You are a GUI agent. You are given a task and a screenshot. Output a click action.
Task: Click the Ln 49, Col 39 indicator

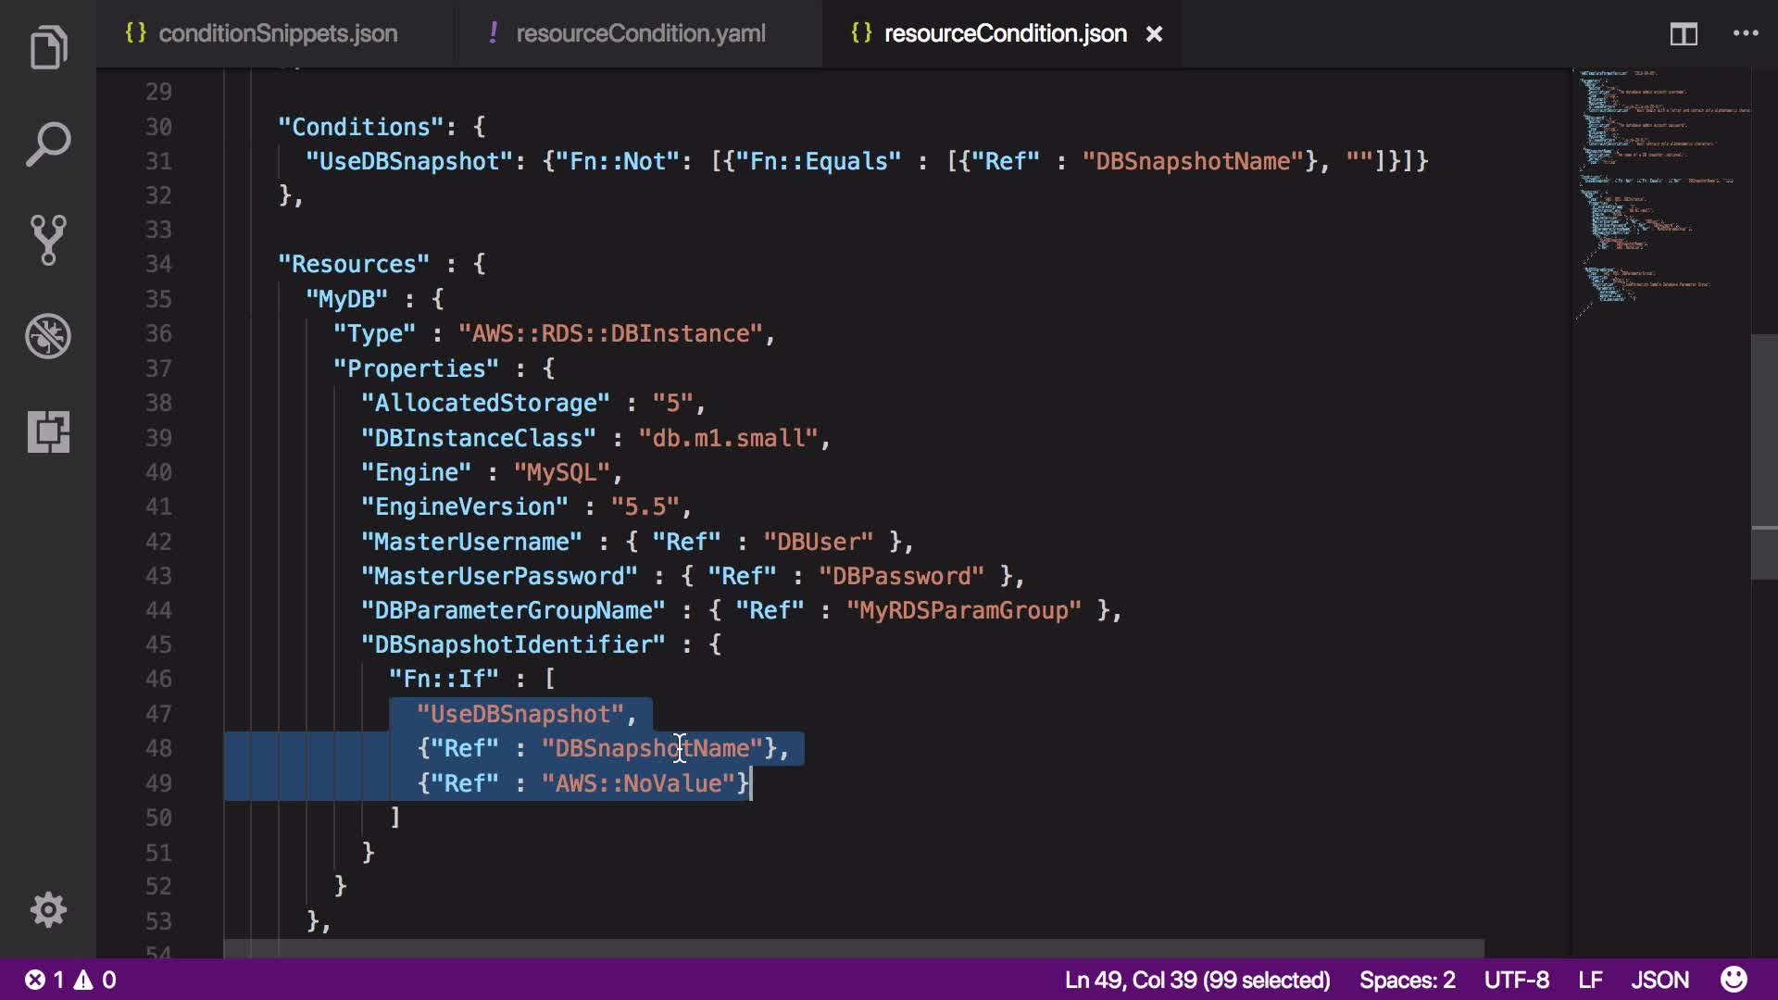1196,980
